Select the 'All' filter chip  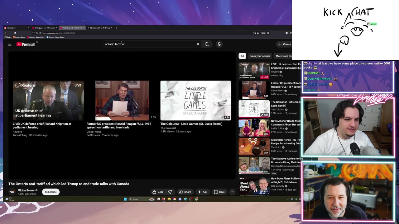point(242,56)
